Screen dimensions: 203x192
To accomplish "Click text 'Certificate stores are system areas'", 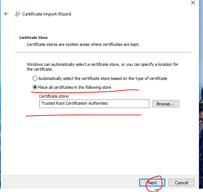I will (x=58, y=44).
